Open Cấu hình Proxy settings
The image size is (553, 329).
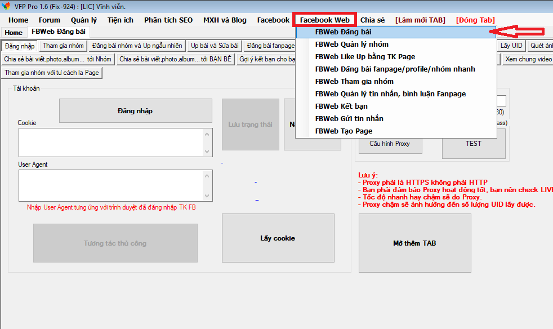(x=389, y=144)
